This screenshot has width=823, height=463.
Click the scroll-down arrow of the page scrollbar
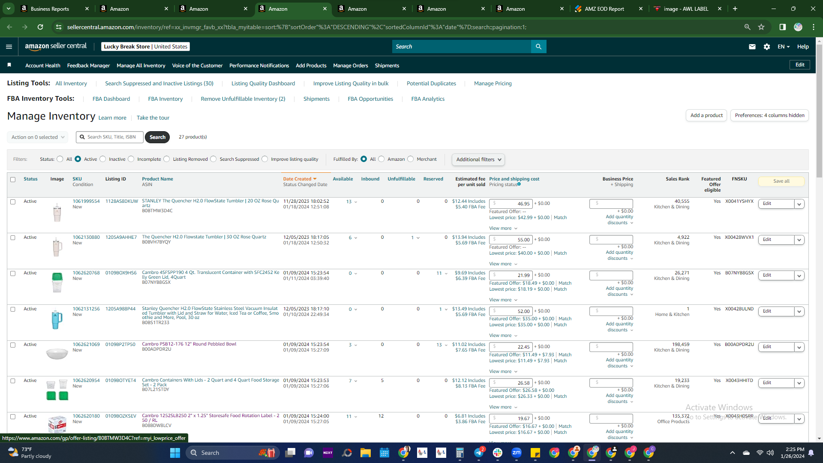point(819,439)
